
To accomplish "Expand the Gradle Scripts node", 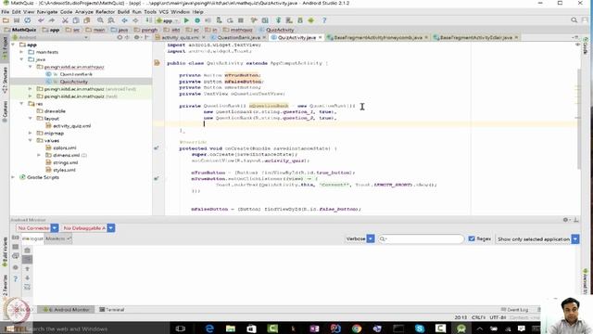I will point(14,177).
